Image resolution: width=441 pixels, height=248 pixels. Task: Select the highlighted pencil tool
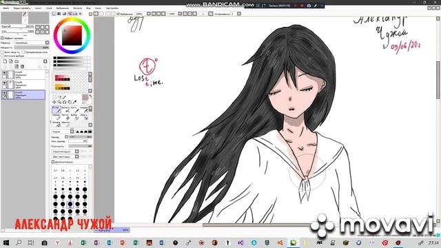57,110
